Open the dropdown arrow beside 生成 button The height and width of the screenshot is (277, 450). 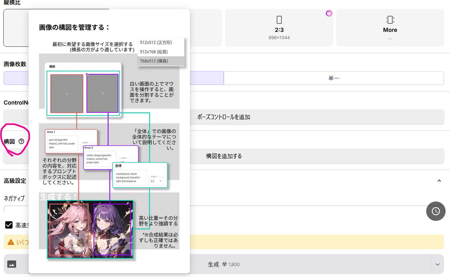click(437, 264)
